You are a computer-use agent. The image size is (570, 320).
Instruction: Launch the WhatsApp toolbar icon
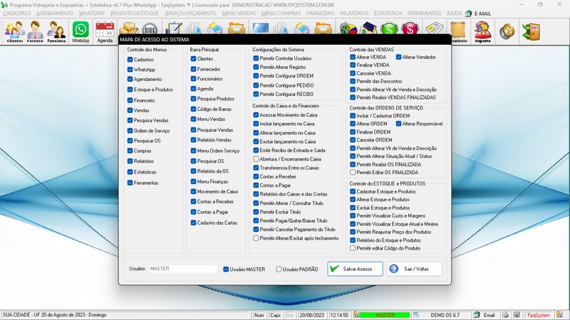(81, 31)
